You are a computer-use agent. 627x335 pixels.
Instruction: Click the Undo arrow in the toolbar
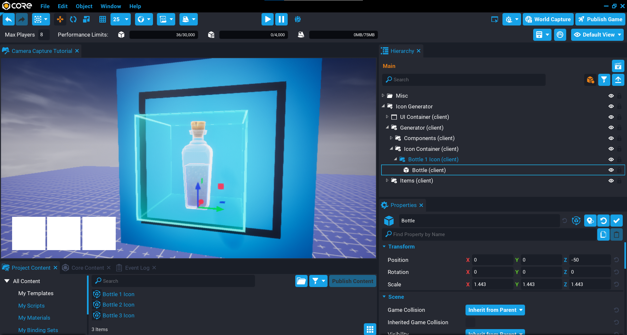click(9, 19)
